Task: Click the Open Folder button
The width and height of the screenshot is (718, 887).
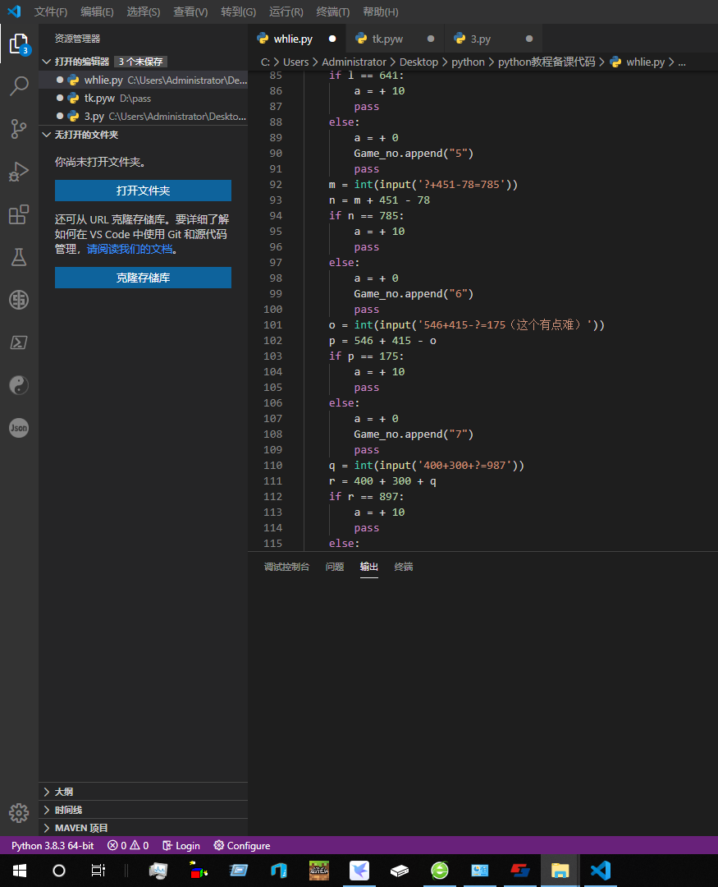Action: pyautogui.click(x=143, y=191)
